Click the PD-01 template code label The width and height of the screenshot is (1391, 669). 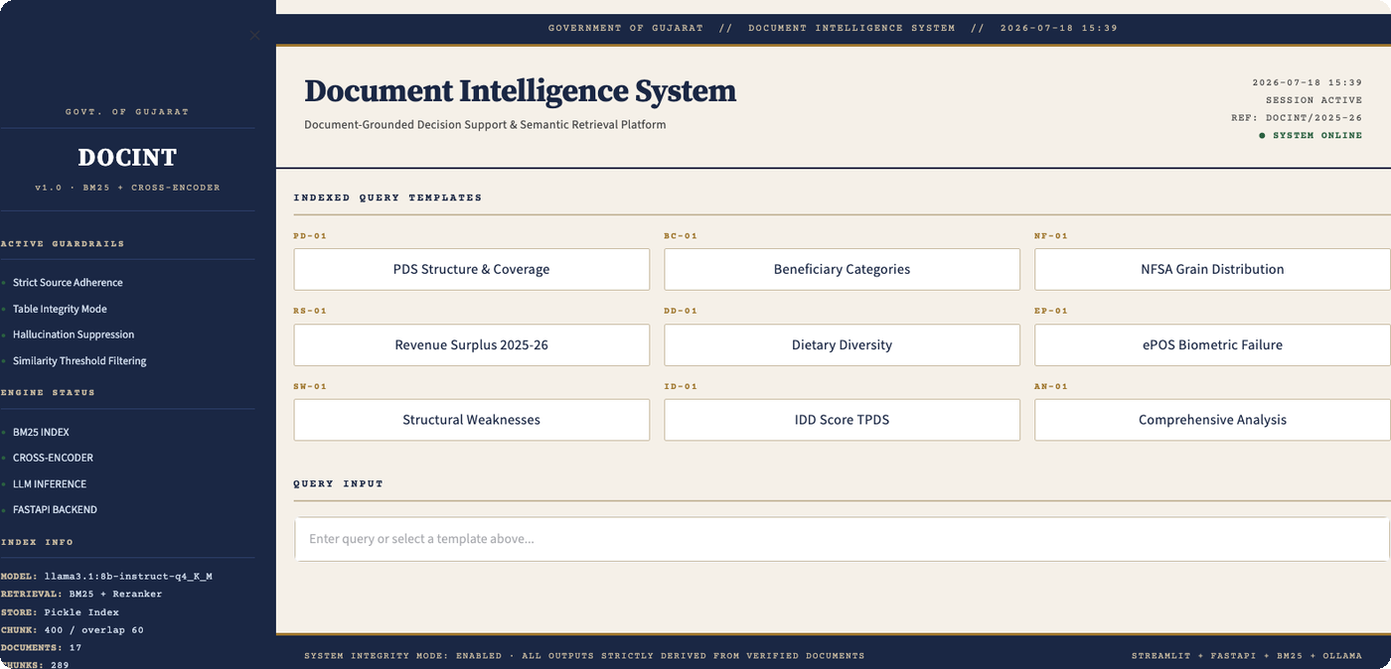(x=310, y=236)
